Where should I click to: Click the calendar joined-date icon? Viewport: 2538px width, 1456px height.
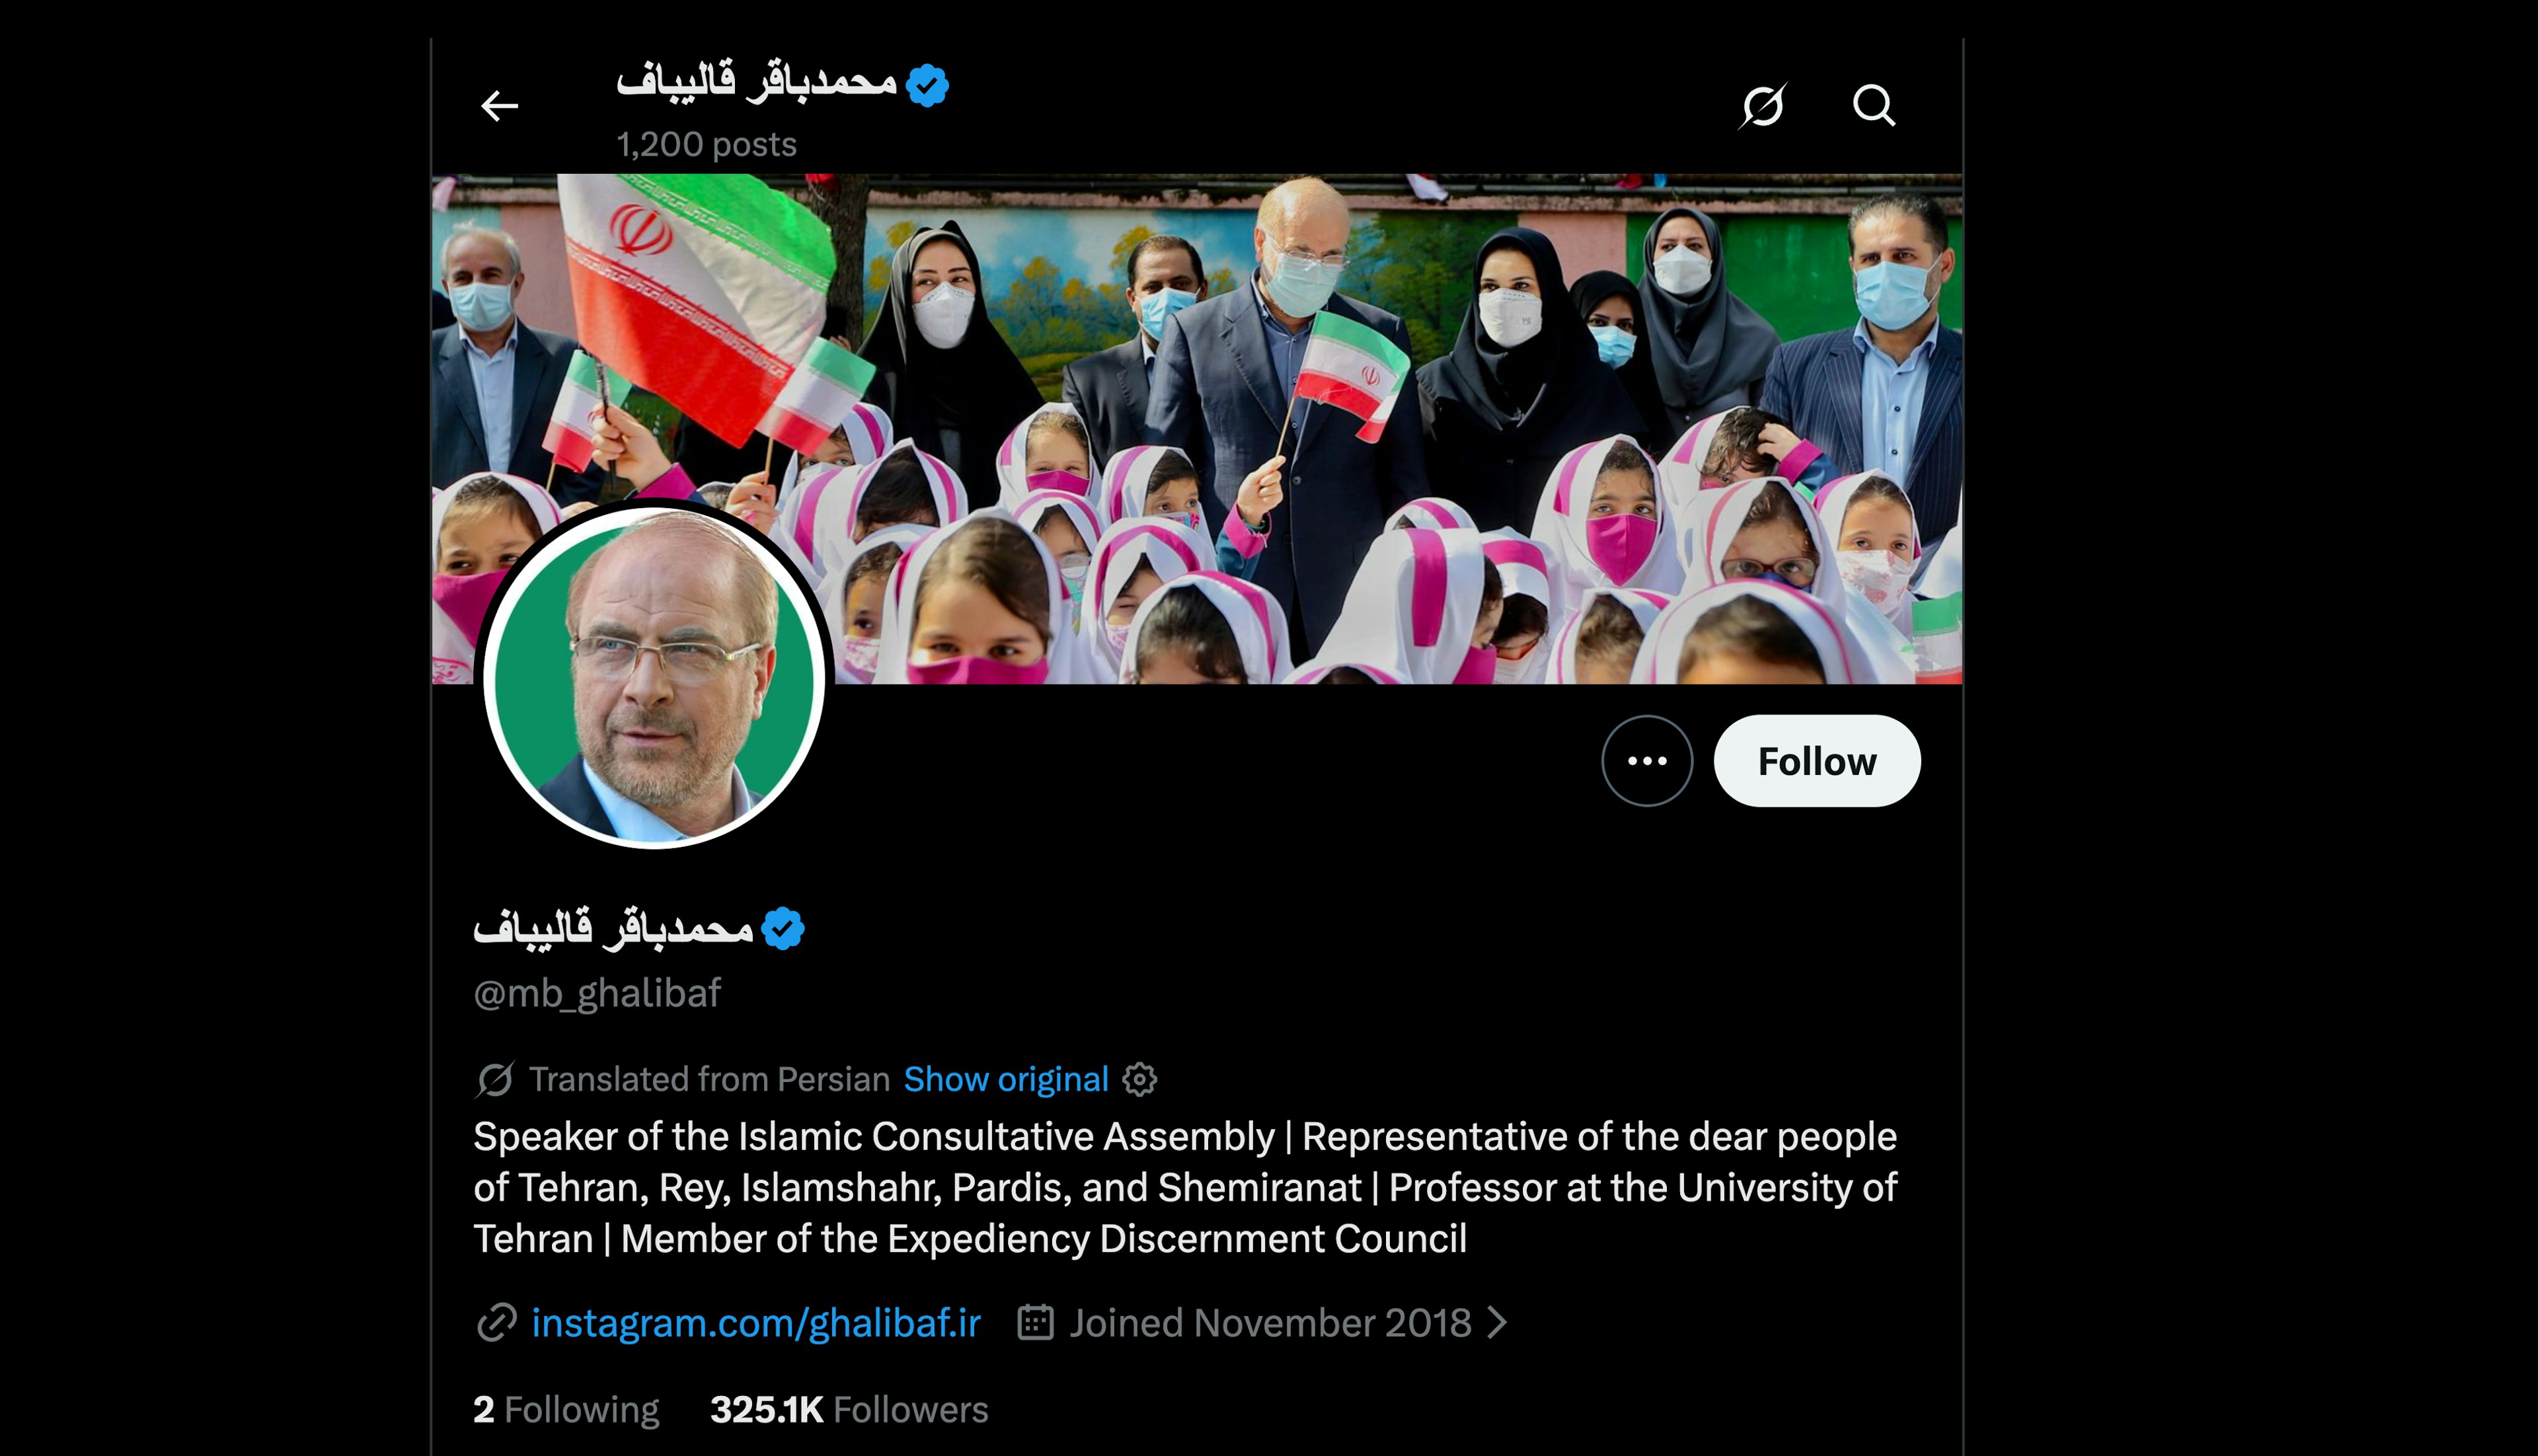(1036, 1322)
